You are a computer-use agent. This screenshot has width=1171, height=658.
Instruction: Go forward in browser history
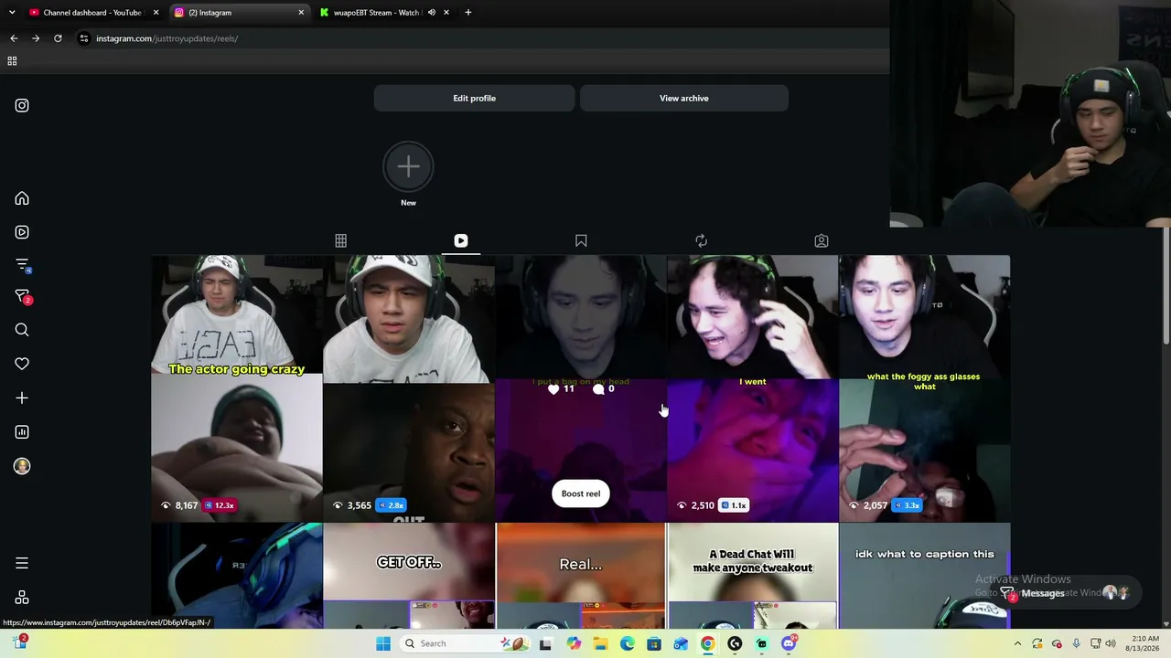36,38
